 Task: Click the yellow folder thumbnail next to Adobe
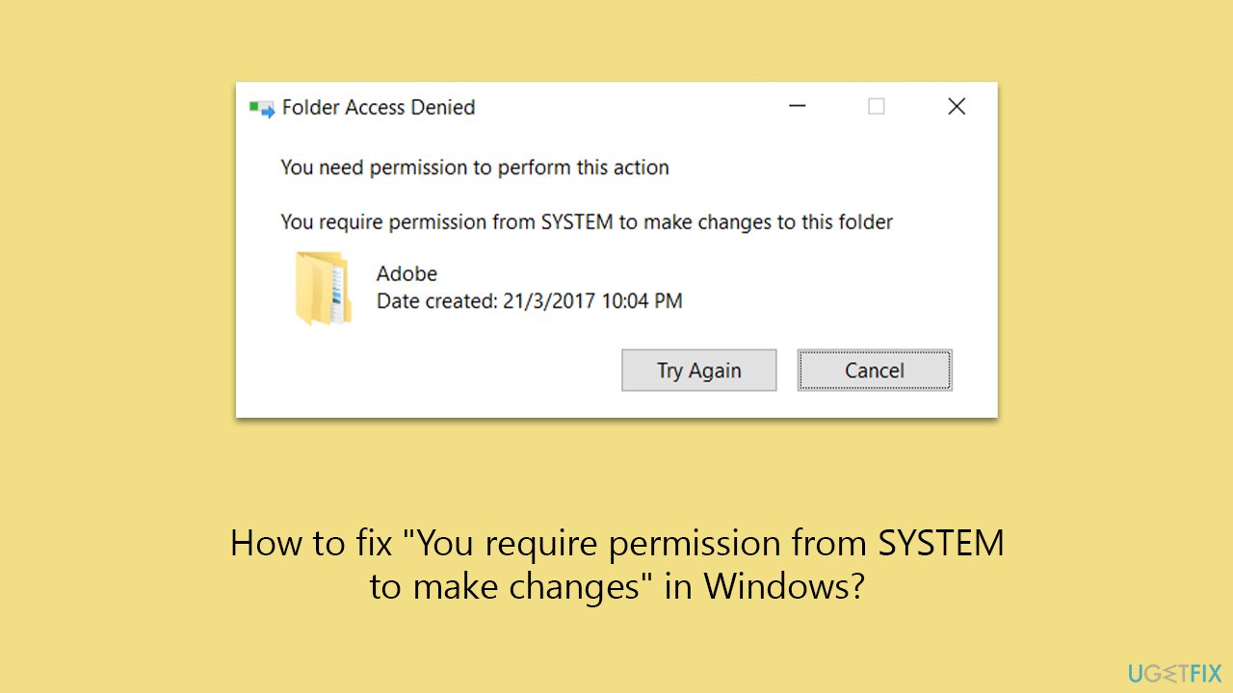pyautogui.click(x=324, y=288)
